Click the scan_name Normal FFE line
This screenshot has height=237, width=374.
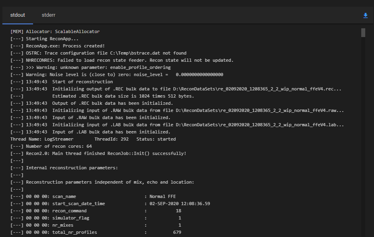[x=93, y=196]
